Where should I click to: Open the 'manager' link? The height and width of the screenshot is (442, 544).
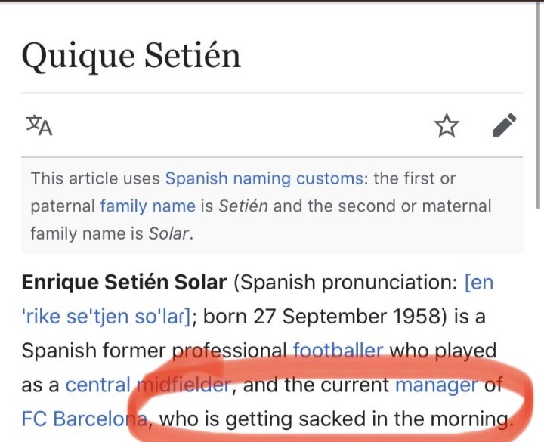436,385
